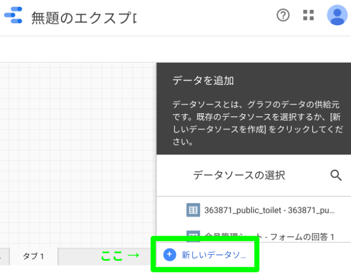Click the Data Studio logo icon
Viewport: 351px width, 275px height.
click(x=13, y=15)
